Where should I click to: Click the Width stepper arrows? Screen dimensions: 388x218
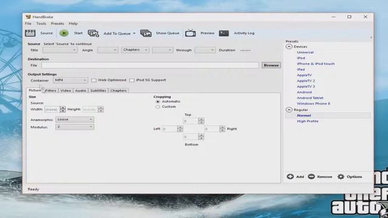tap(63, 109)
